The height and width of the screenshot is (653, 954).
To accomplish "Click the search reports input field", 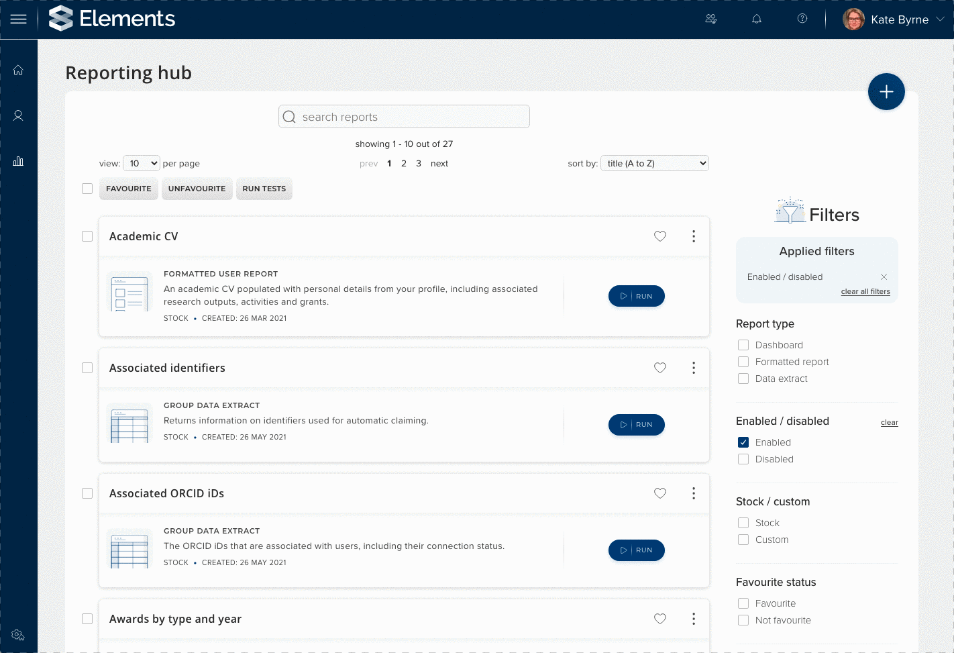I will tap(404, 117).
